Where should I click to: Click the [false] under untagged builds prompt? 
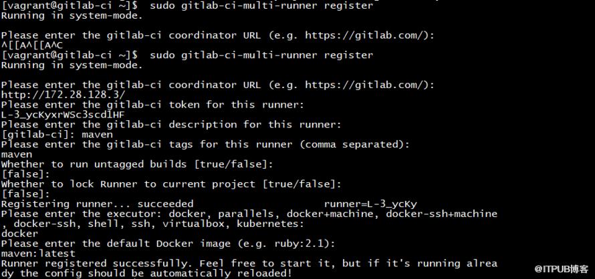click(x=26, y=174)
